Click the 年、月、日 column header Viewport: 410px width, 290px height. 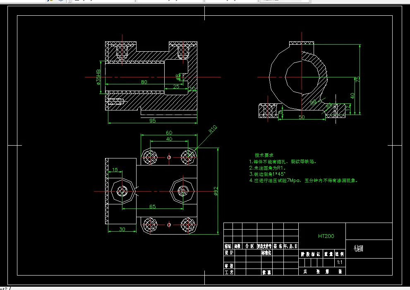point(291,246)
